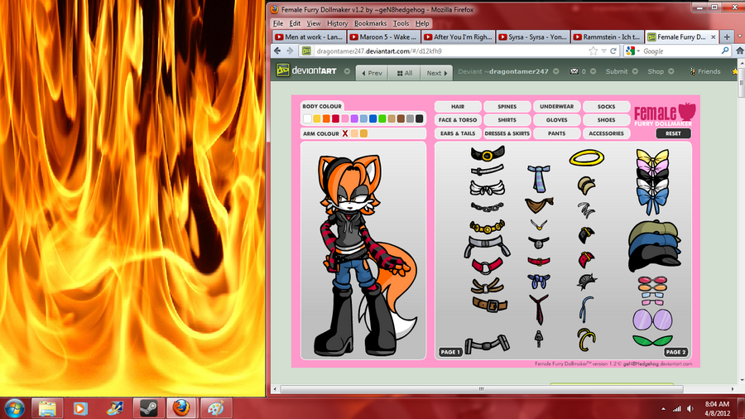Select the grey chain necklace

click(487, 207)
